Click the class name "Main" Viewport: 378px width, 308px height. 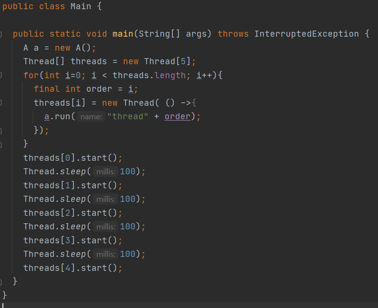(81, 6)
